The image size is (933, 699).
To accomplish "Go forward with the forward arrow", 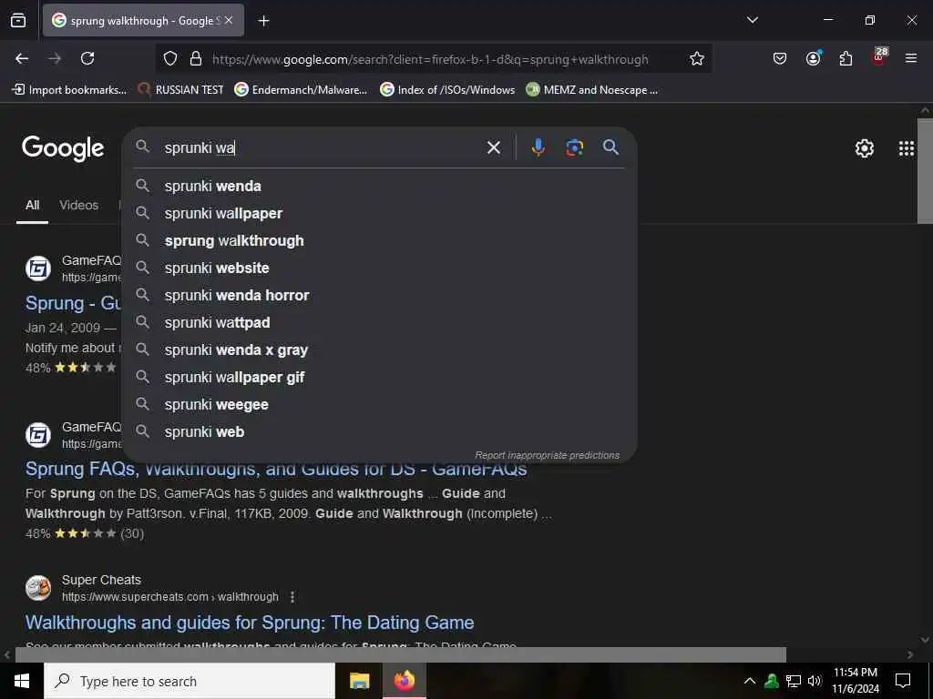I will [x=55, y=58].
